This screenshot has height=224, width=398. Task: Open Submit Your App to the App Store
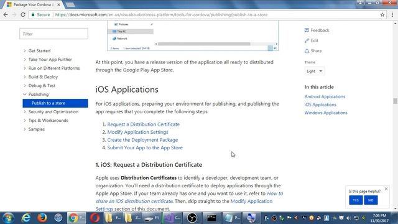[145, 147]
